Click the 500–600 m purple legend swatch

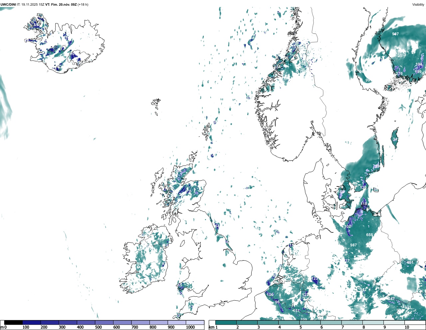click(x=104, y=322)
